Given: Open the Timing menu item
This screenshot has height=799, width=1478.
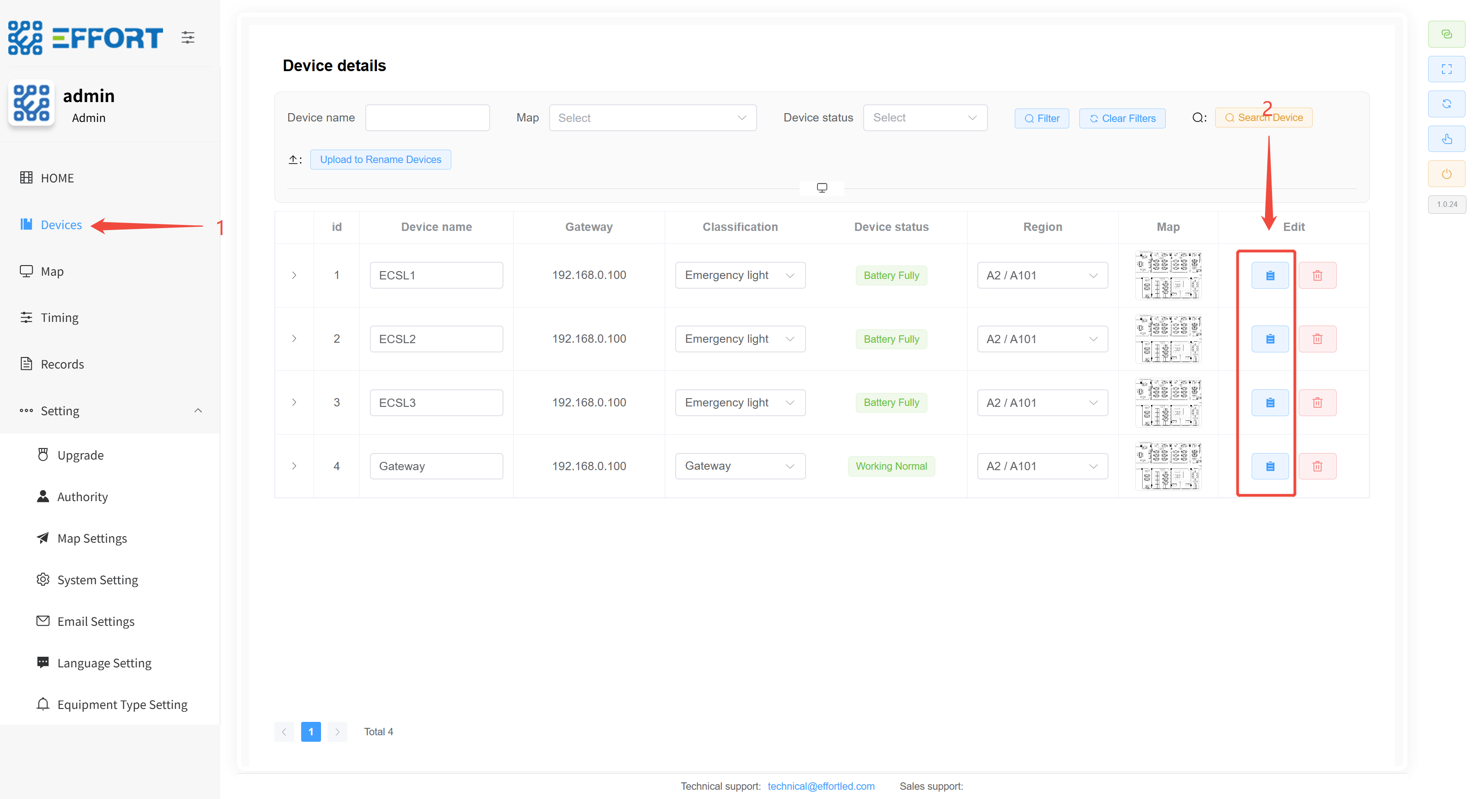Looking at the screenshot, I should point(59,318).
